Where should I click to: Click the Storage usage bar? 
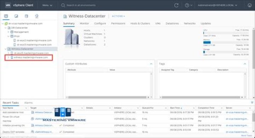pos(226,52)
